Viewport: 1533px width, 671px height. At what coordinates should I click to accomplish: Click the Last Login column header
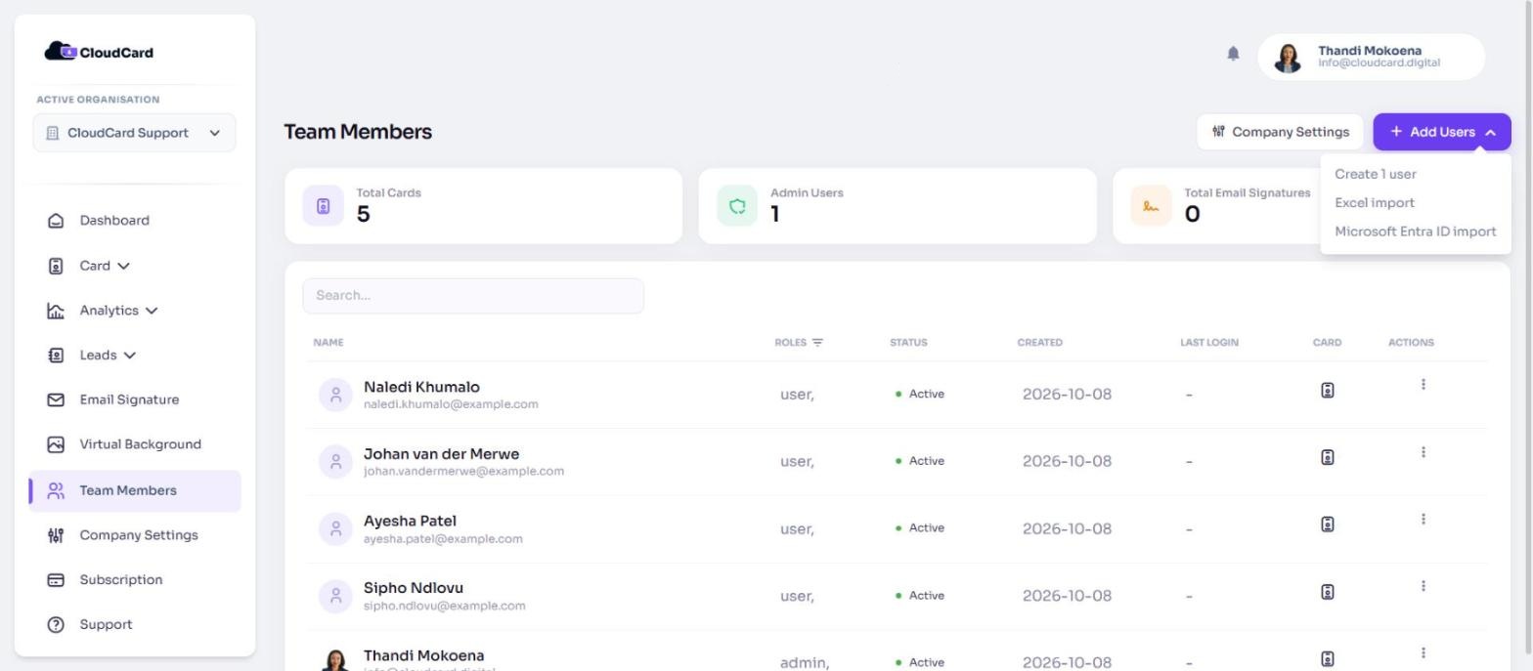point(1208,343)
